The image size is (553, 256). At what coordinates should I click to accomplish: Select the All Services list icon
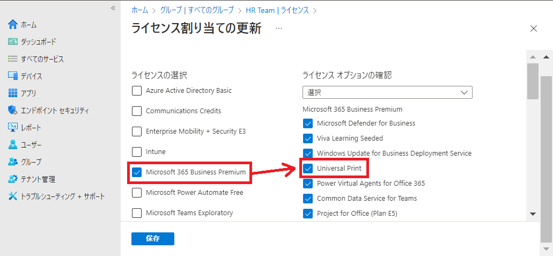click(x=12, y=59)
